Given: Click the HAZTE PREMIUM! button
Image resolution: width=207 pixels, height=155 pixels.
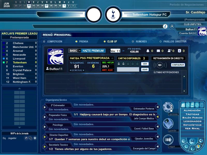Looking at the screenshot, I should [x=93, y=51].
